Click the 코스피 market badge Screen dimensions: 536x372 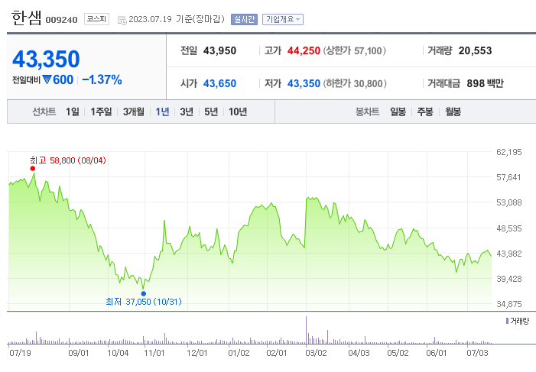pos(96,19)
